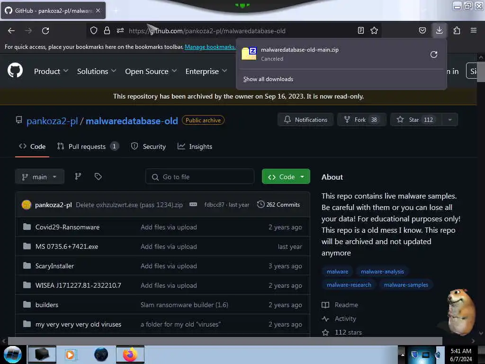The image size is (485, 364).
Task: Click pankoza2-pl avatar in commit row
Action: (x=27, y=205)
